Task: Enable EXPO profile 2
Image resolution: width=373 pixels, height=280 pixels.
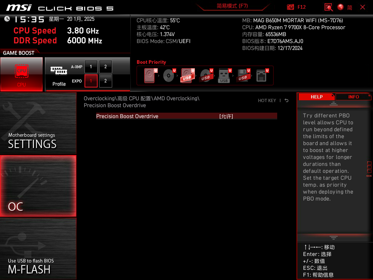Action: [105, 81]
